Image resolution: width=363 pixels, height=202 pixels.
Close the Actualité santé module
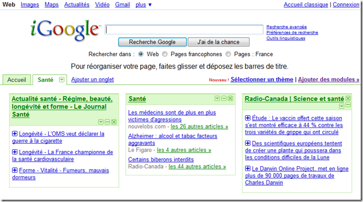(114, 122)
